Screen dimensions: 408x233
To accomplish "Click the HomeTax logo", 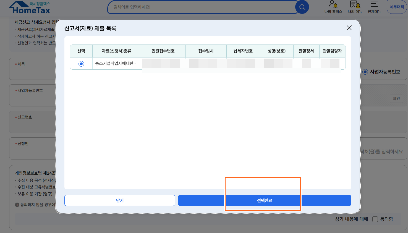I will coord(30,7).
